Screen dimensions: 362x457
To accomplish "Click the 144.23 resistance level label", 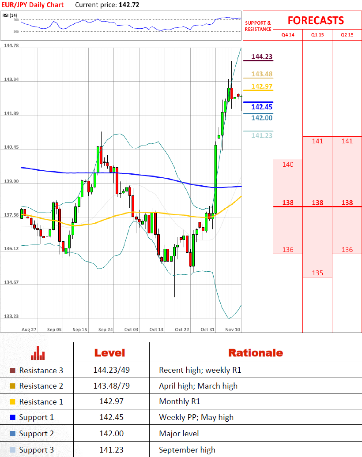I will [x=262, y=57].
